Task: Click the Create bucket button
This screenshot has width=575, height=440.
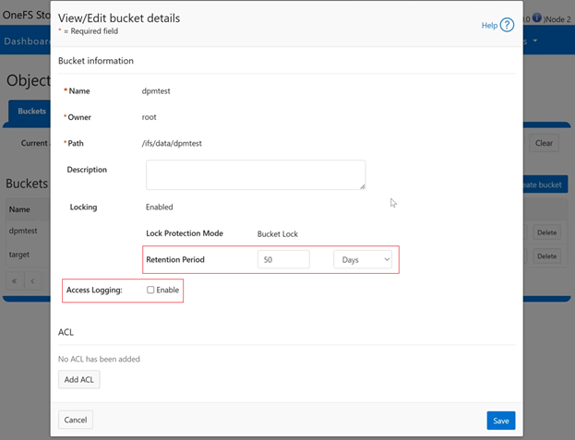Action: [543, 184]
